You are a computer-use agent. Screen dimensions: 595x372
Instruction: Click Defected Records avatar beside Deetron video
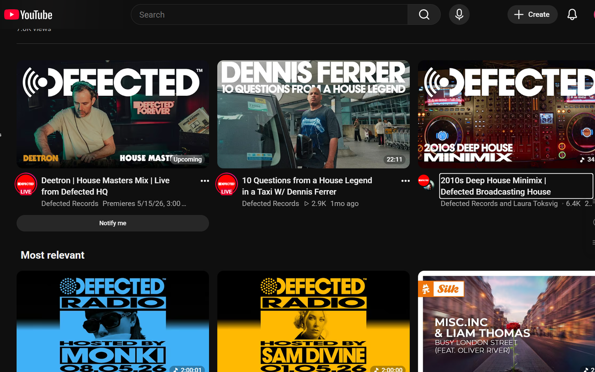click(x=26, y=184)
